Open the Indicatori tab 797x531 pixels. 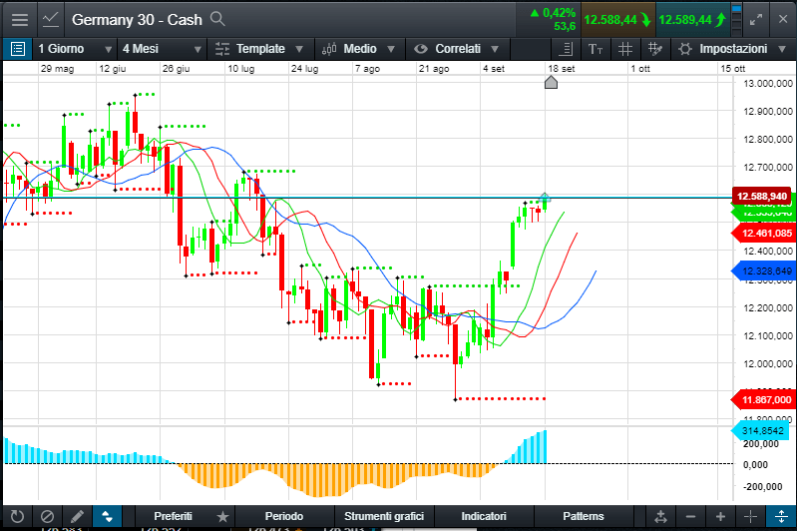pos(483,516)
